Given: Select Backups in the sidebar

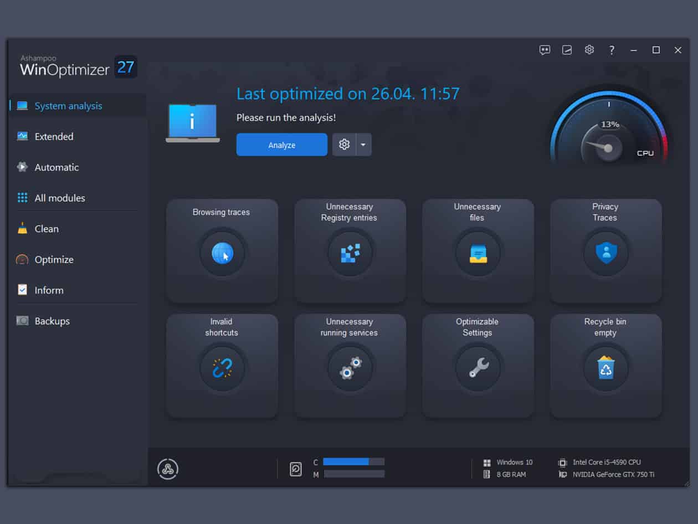Looking at the screenshot, I should (52, 321).
